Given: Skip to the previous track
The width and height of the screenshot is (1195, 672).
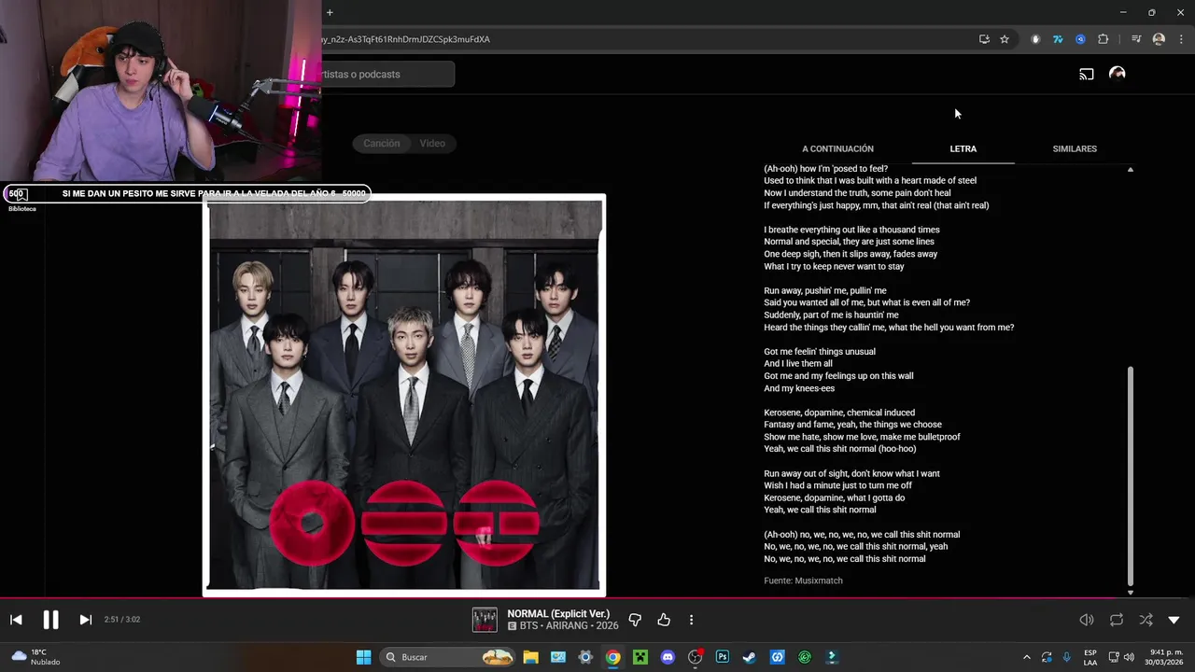Looking at the screenshot, I should coord(16,620).
